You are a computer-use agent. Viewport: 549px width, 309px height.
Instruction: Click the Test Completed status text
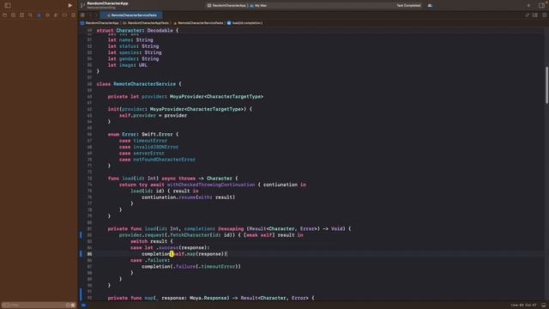[408, 5]
